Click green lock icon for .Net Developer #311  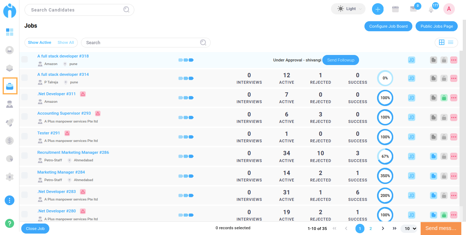pos(444,97)
